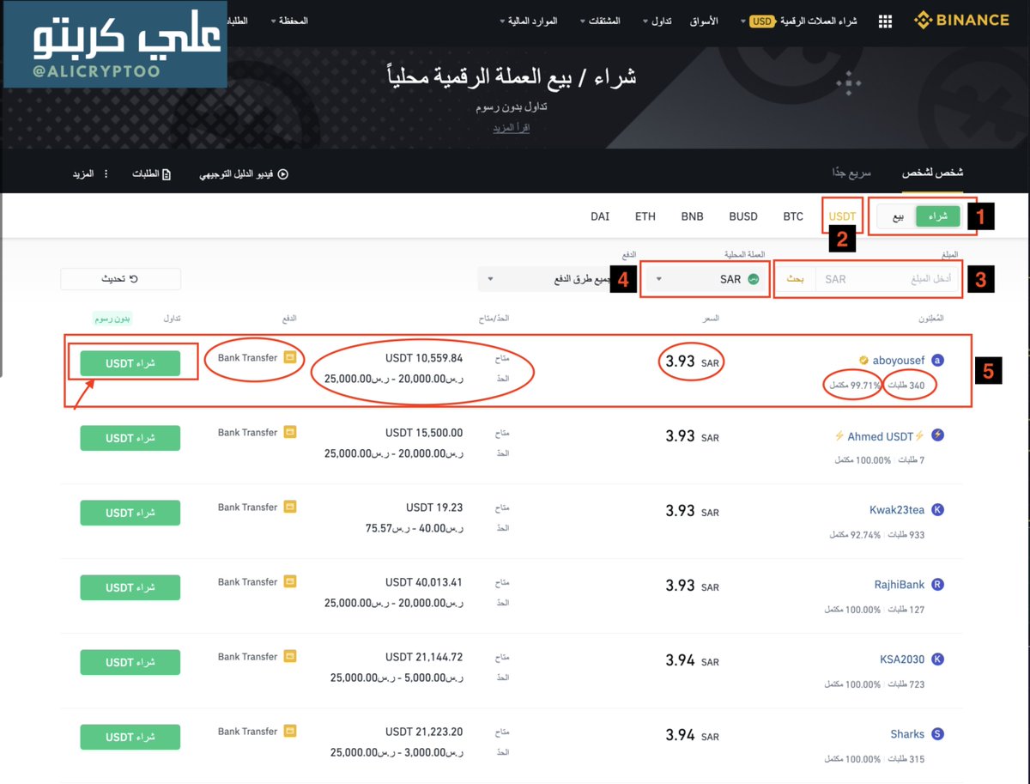
Task: Buy USDT from RajhiBank
Action: coord(130,587)
